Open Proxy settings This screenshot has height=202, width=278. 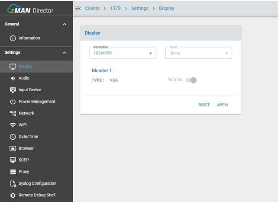point(36,172)
